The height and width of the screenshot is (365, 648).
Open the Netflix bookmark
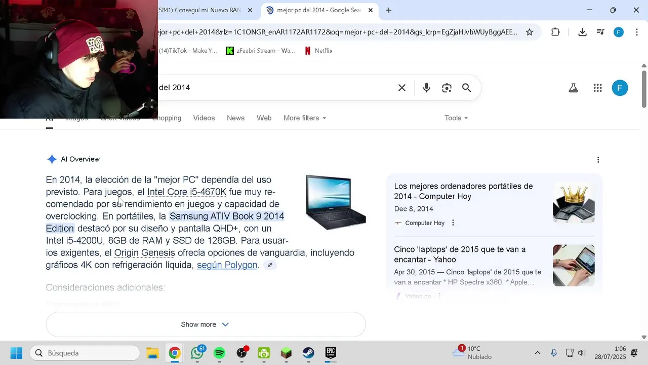tap(318, 51)
